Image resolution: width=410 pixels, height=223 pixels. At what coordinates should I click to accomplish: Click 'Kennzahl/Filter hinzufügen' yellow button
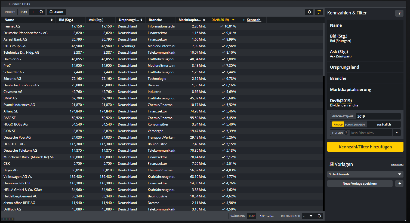[365, 147]
